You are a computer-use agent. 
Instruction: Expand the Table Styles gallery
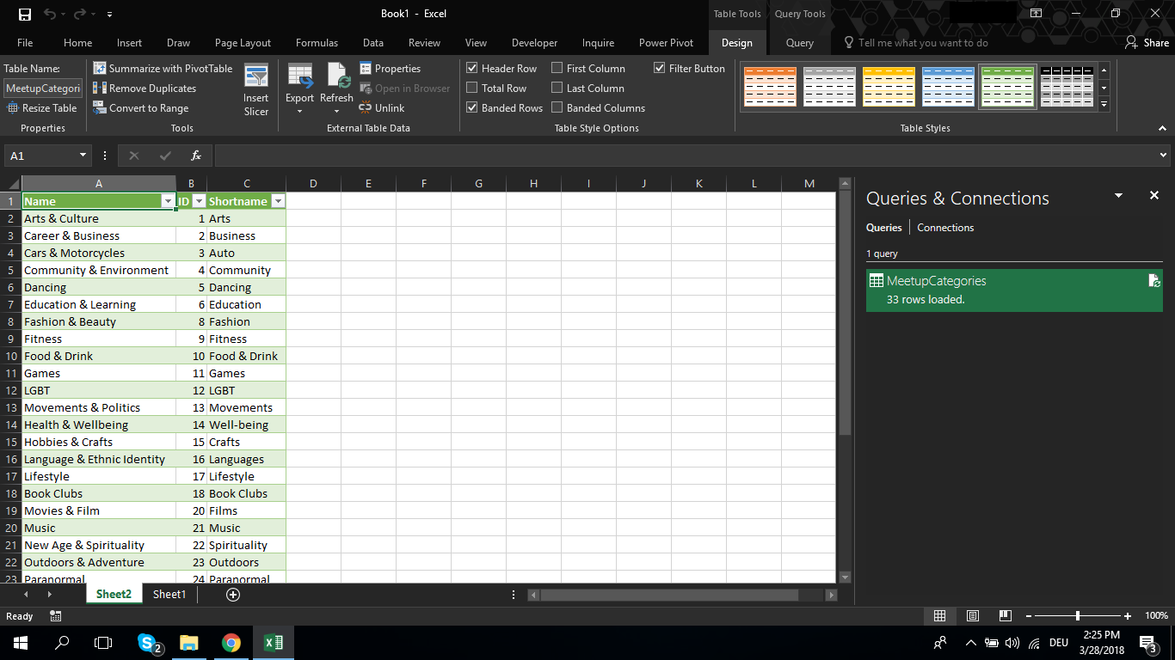pos(1103,104)
